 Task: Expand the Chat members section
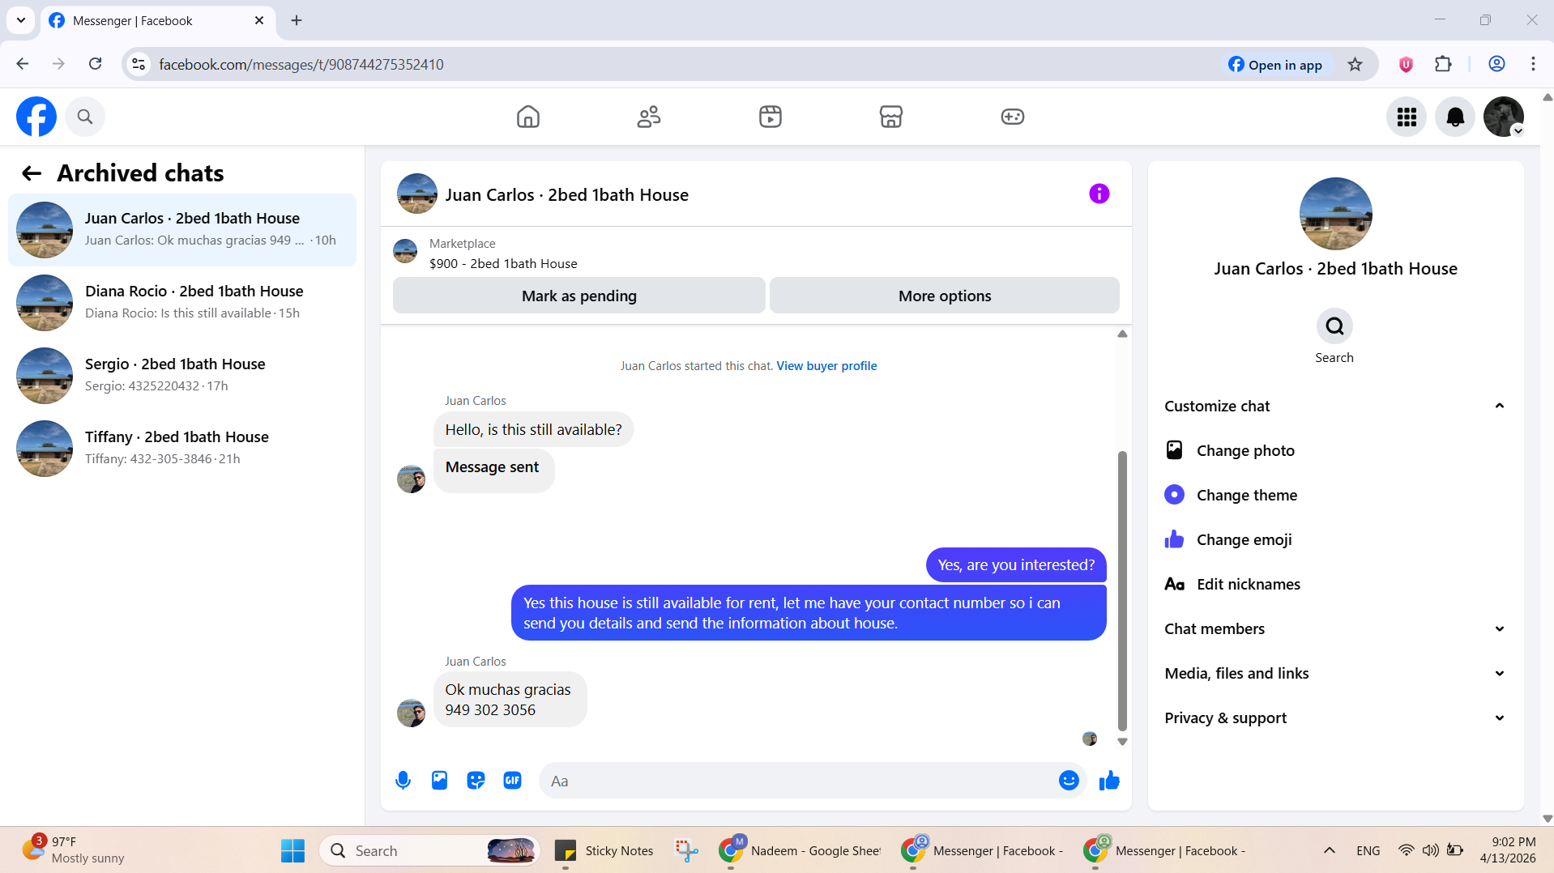[1335, 628]
